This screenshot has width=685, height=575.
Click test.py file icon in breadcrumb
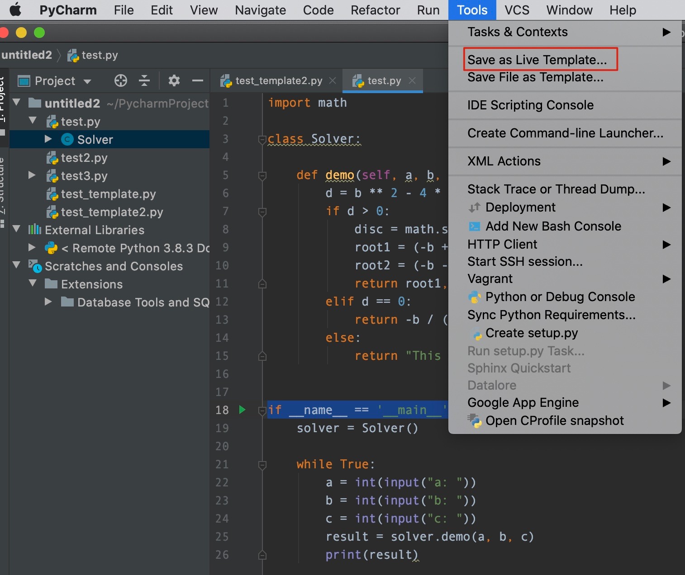pyautogui.click(x=73, y=55)
